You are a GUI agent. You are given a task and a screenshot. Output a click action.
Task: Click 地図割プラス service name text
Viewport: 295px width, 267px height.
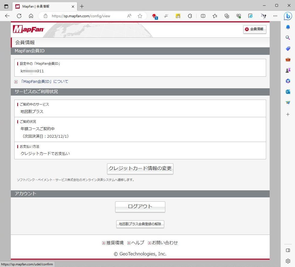32,111
